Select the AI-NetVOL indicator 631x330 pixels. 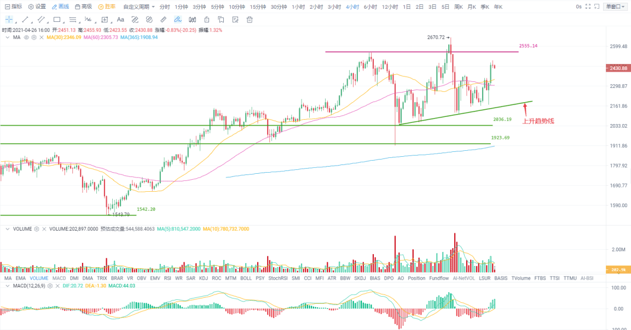(464, 278)
